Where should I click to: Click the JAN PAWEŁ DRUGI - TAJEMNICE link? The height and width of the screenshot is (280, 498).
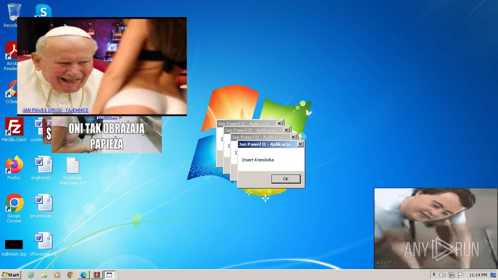tap(56, 110)
